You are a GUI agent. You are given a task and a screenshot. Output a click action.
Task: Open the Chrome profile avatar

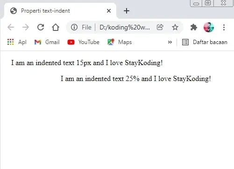[209, 27]
